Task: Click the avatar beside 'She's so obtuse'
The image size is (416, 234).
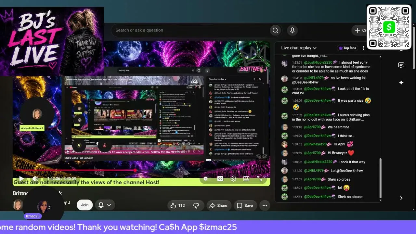Action: pyautogui.click(x=284, y=197)
